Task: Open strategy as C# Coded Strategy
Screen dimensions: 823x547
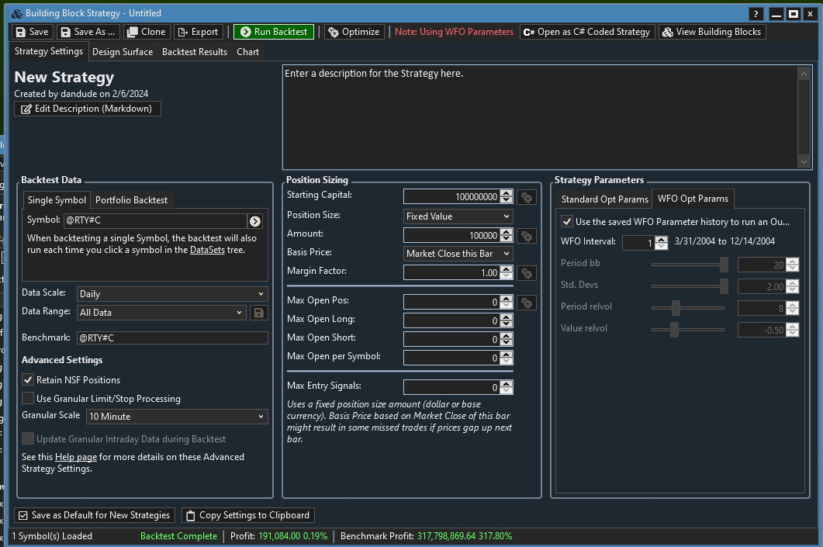Action: pyautogui.click(x=586, y=32)
